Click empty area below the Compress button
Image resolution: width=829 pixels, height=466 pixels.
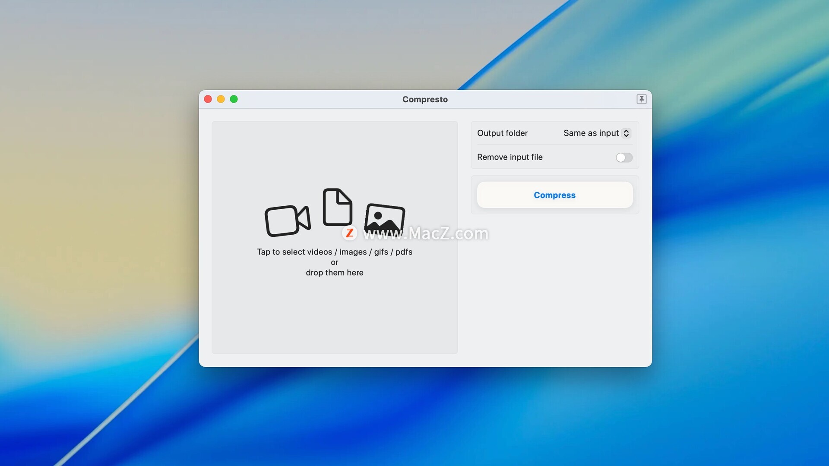[x=555, y=289]
